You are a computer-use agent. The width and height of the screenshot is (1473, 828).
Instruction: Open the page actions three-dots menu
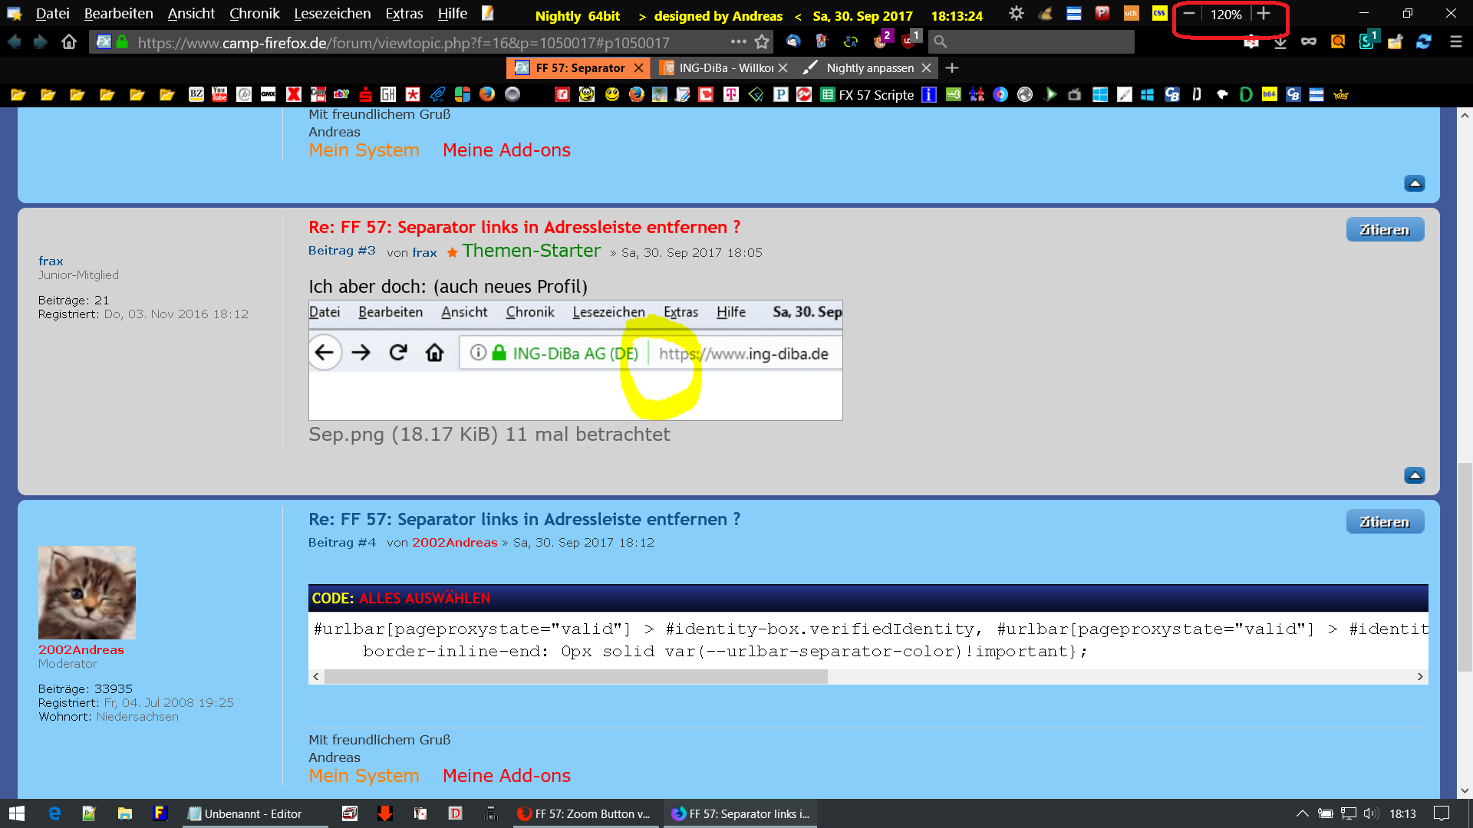click(738, 42)
